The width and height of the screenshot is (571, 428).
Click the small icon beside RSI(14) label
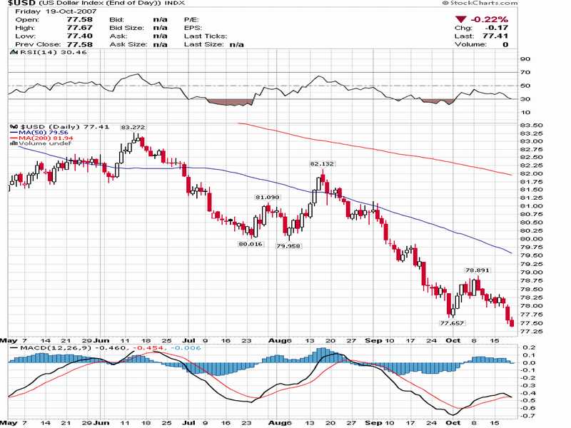[14, 52]
